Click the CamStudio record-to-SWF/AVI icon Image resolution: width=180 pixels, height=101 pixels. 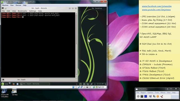pyautogui.click(x=154, y=96)
